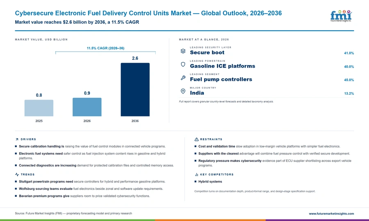Click the Secure boot text

(x=207, y=52)
